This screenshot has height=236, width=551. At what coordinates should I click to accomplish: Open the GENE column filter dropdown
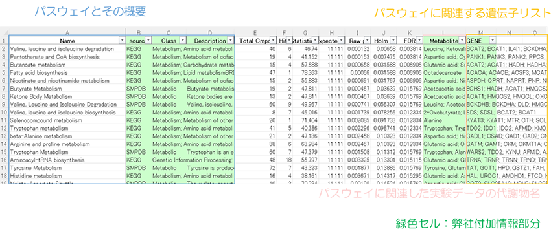click(x=492, y=40)
